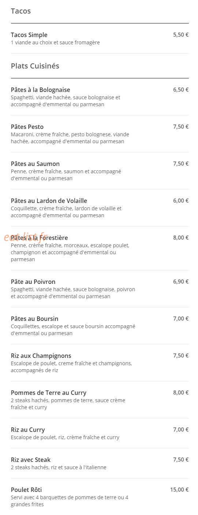
Task: Click the 6,90 € Pâte au Poivron price
Action: tap(181, 282)
